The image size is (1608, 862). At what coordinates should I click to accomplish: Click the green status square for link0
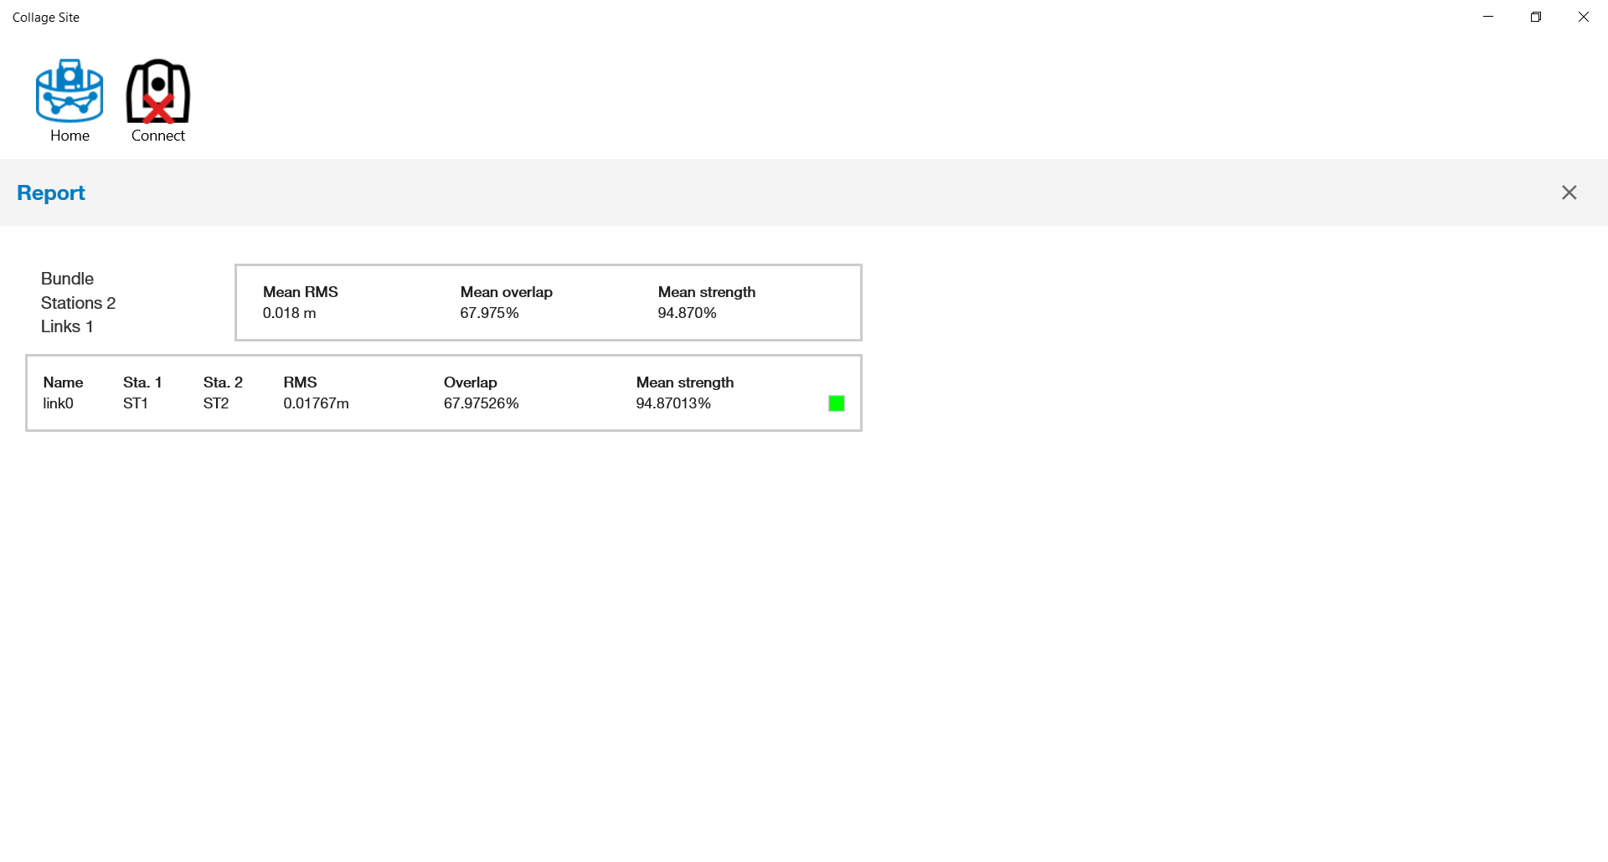point(836,403)
